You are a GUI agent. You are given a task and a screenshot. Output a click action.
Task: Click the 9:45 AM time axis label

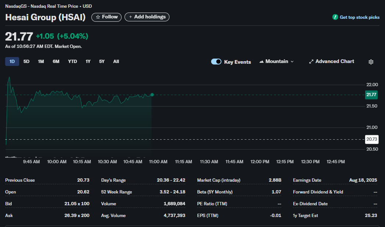coord(31,162)
